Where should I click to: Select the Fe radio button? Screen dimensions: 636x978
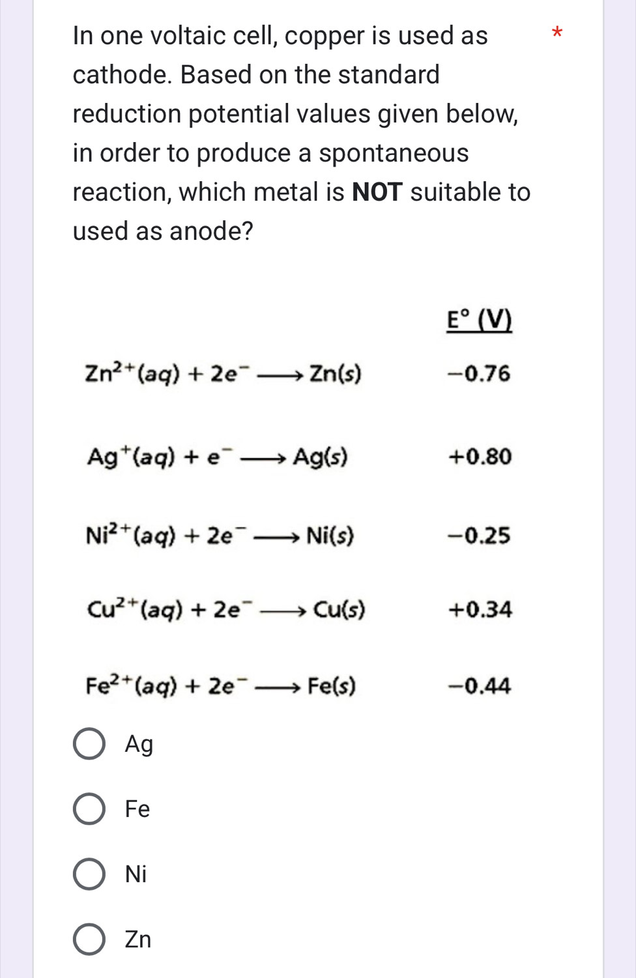click(89, 809)
